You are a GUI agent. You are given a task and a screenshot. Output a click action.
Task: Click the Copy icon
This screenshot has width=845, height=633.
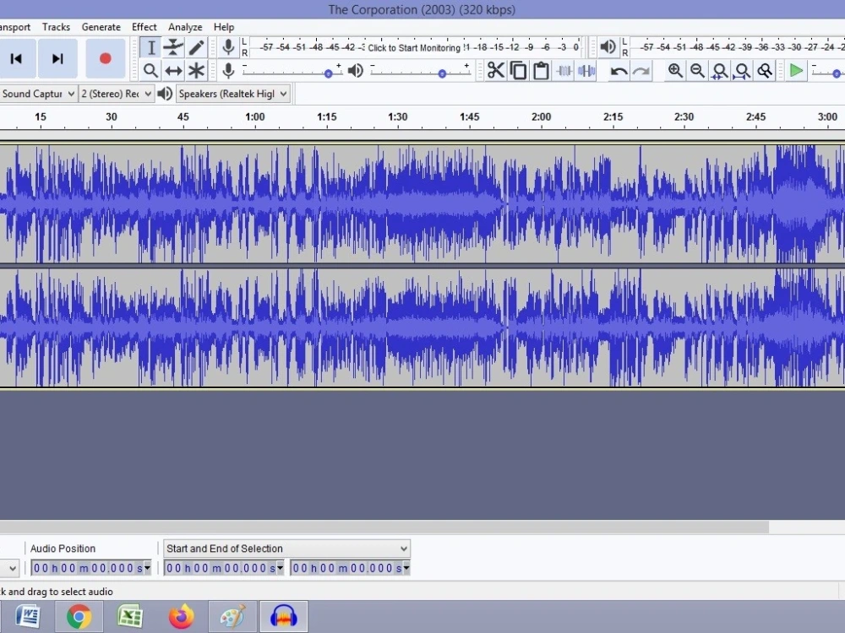(519, 71)
